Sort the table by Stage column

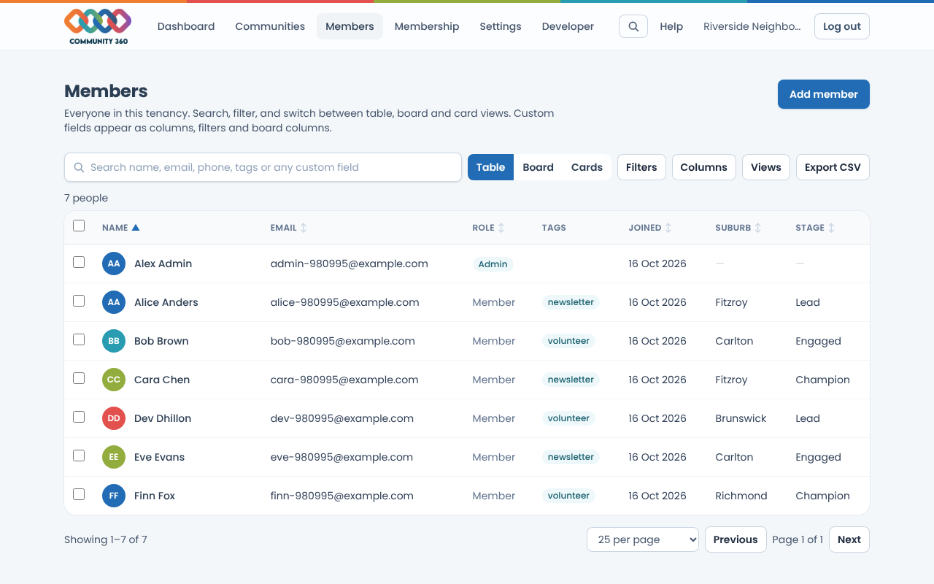coord(815,228)
